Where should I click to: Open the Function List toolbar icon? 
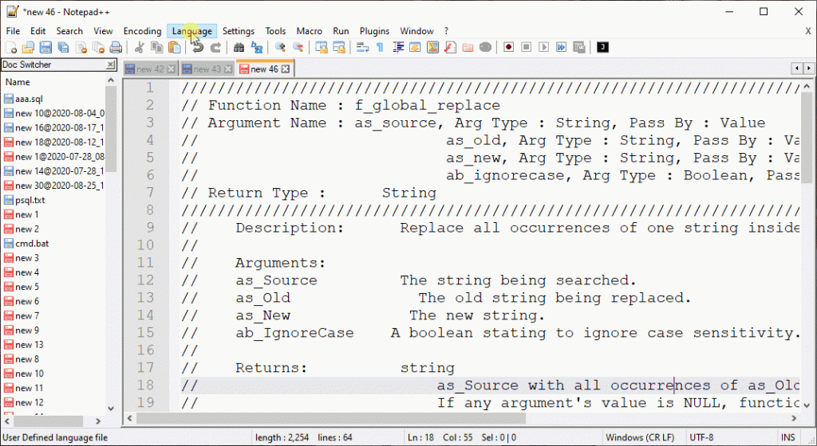click(450, 47)
